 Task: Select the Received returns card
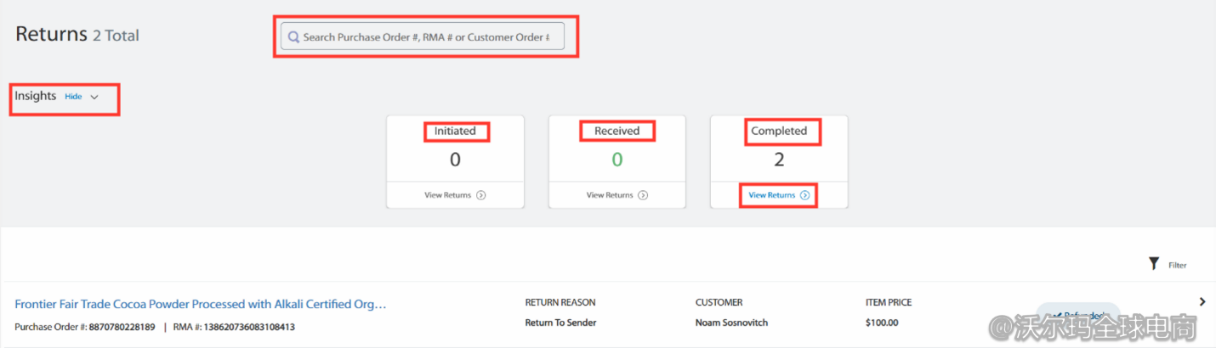click(617, 161)
